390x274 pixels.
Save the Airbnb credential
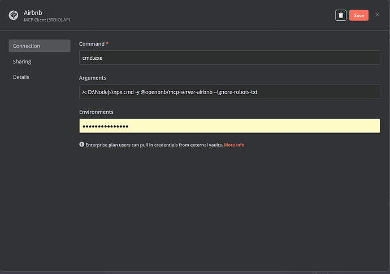(359, 15)
